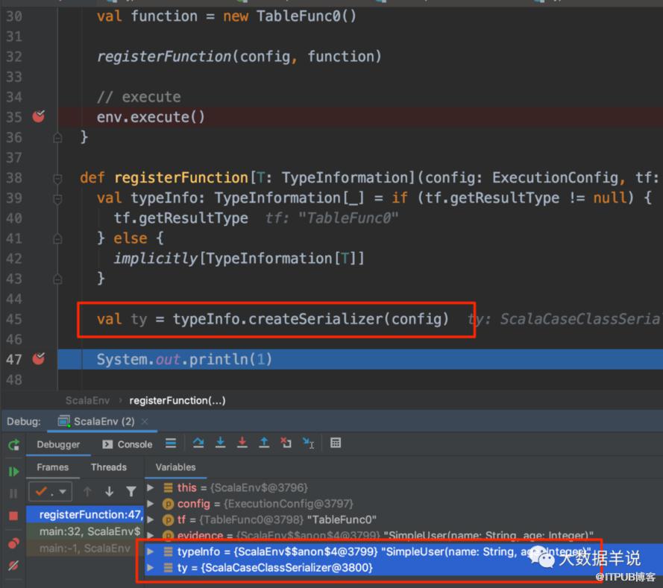Drop the current frame
This screenshot has width=663, height=588.
286,443
